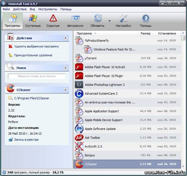187x176 pixels.
Task: Select the Lightroom Lr icon
Action: (79, 85)
